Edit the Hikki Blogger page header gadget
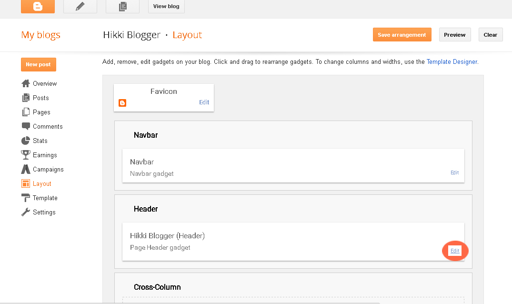Viewport: 512px width, 304px height. pos(454,251)
